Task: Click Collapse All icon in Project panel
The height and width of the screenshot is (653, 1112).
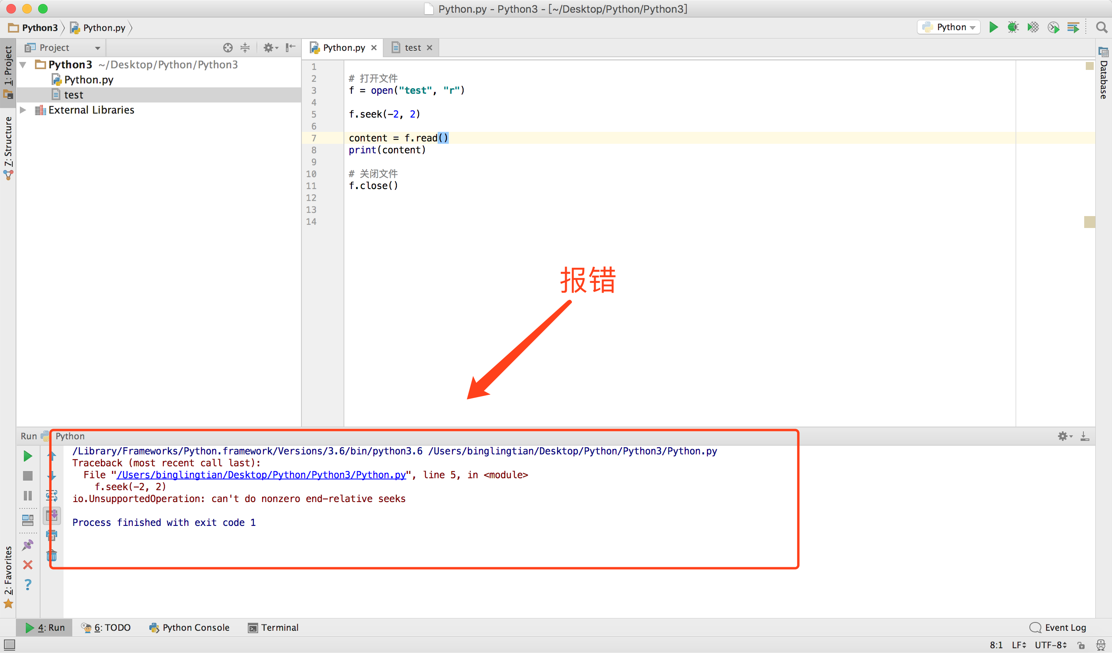Action: (245, 48)
